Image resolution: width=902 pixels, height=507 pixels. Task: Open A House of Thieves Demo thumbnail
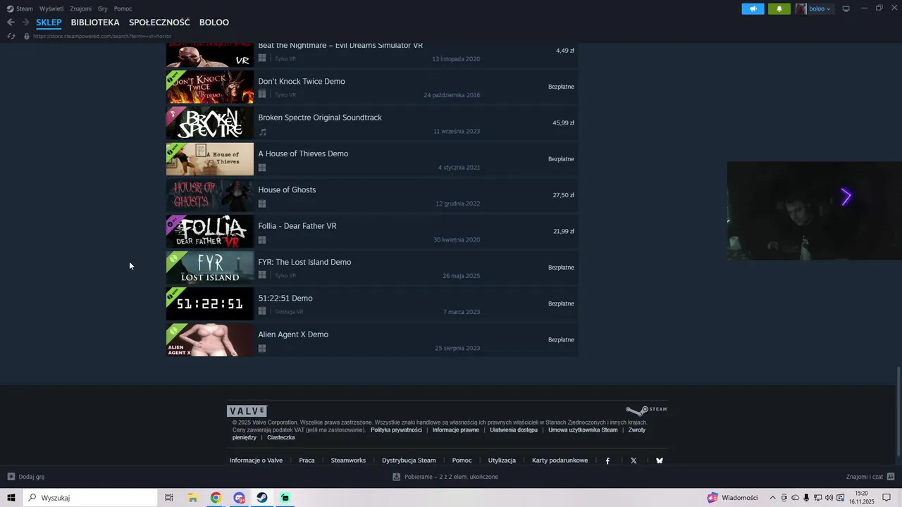[x=209, y=159]
